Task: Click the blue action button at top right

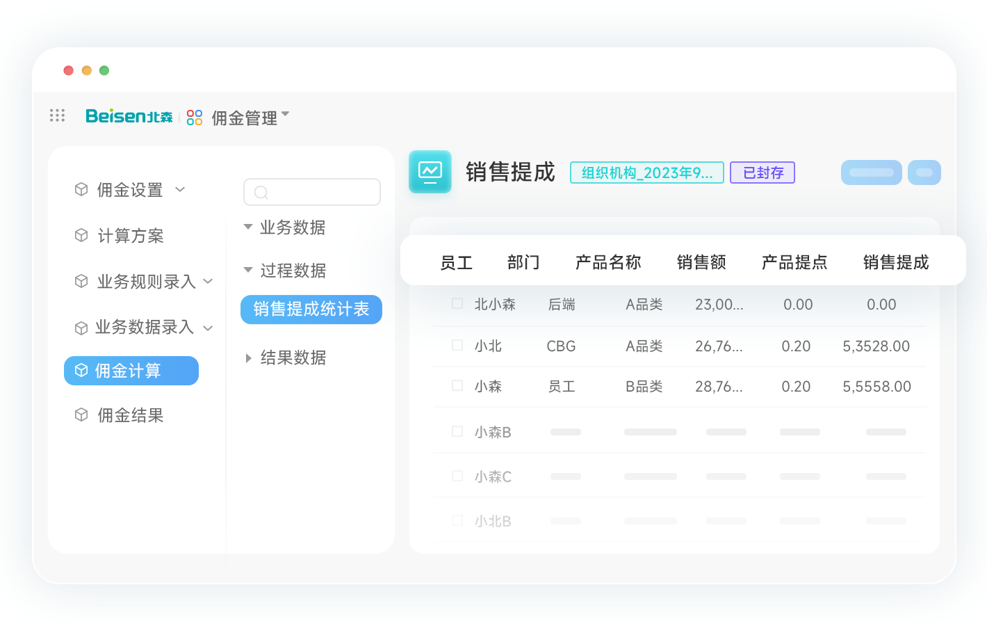Action: [x=871, y=172]
